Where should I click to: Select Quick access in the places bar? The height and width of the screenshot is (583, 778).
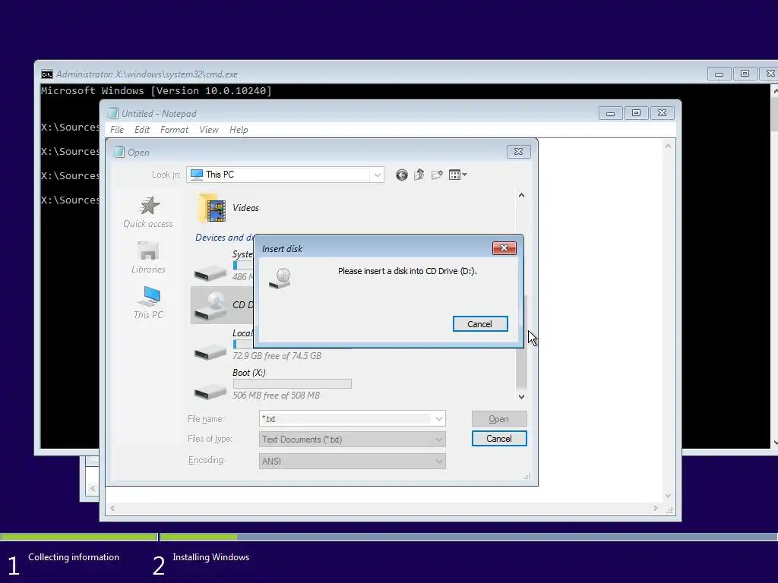click(x=148, y=213)
